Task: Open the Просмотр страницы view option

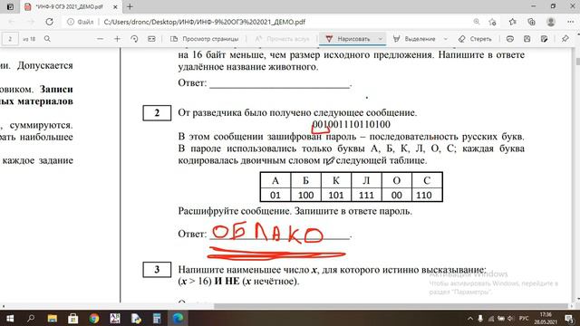Action: coord(204,39)
